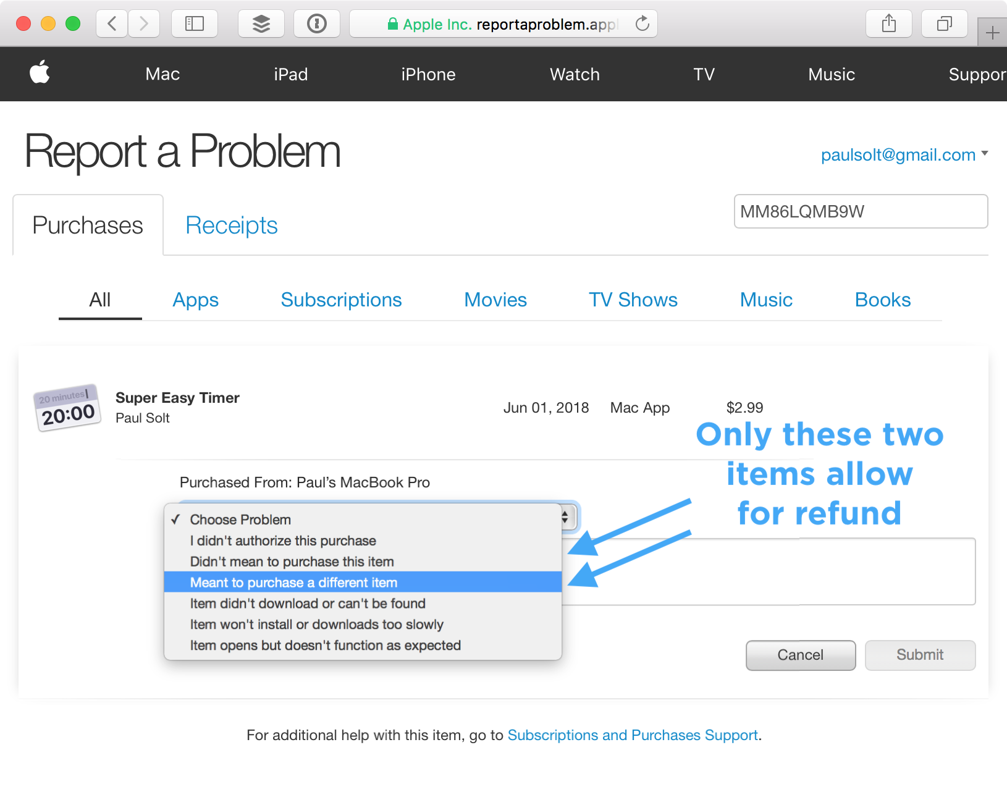Viewport: 1007px width, 792px height.
Task: Click the problem dropdown stepper arrows
Action: (565, 517)
